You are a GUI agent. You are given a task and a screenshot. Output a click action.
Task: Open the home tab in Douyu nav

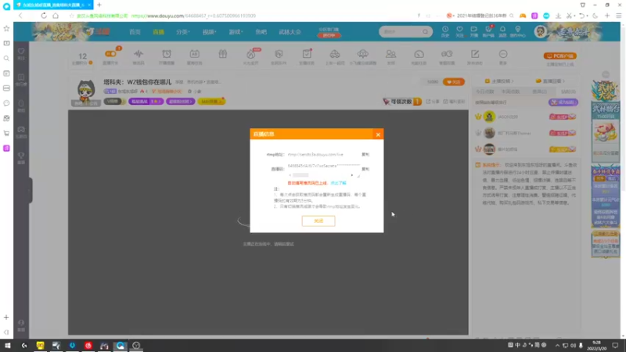(135, 32)
